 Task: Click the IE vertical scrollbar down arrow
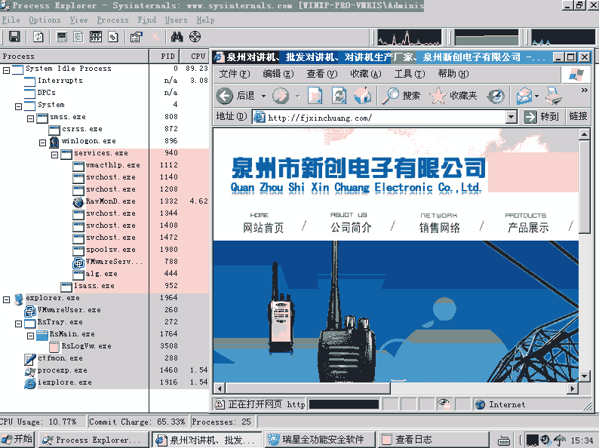(585, 376)
